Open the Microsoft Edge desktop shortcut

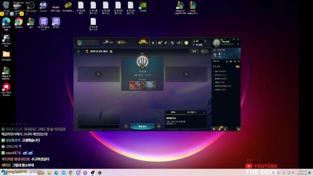(x=6, y=24)
